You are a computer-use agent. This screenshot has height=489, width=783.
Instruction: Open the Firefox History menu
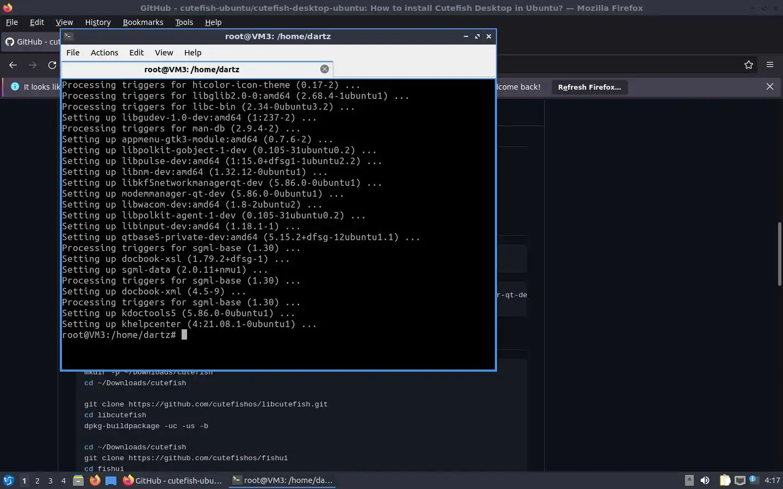point(98,22)
